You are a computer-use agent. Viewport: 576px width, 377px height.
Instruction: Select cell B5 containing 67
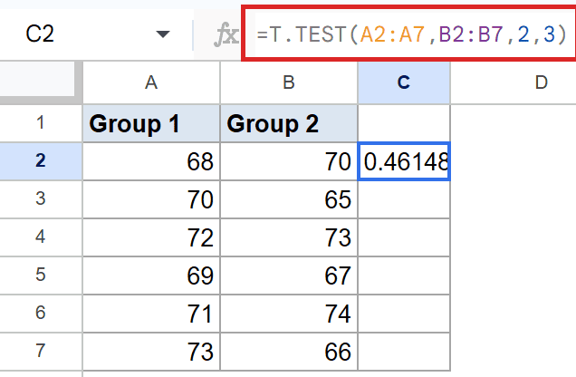[289, 275]
